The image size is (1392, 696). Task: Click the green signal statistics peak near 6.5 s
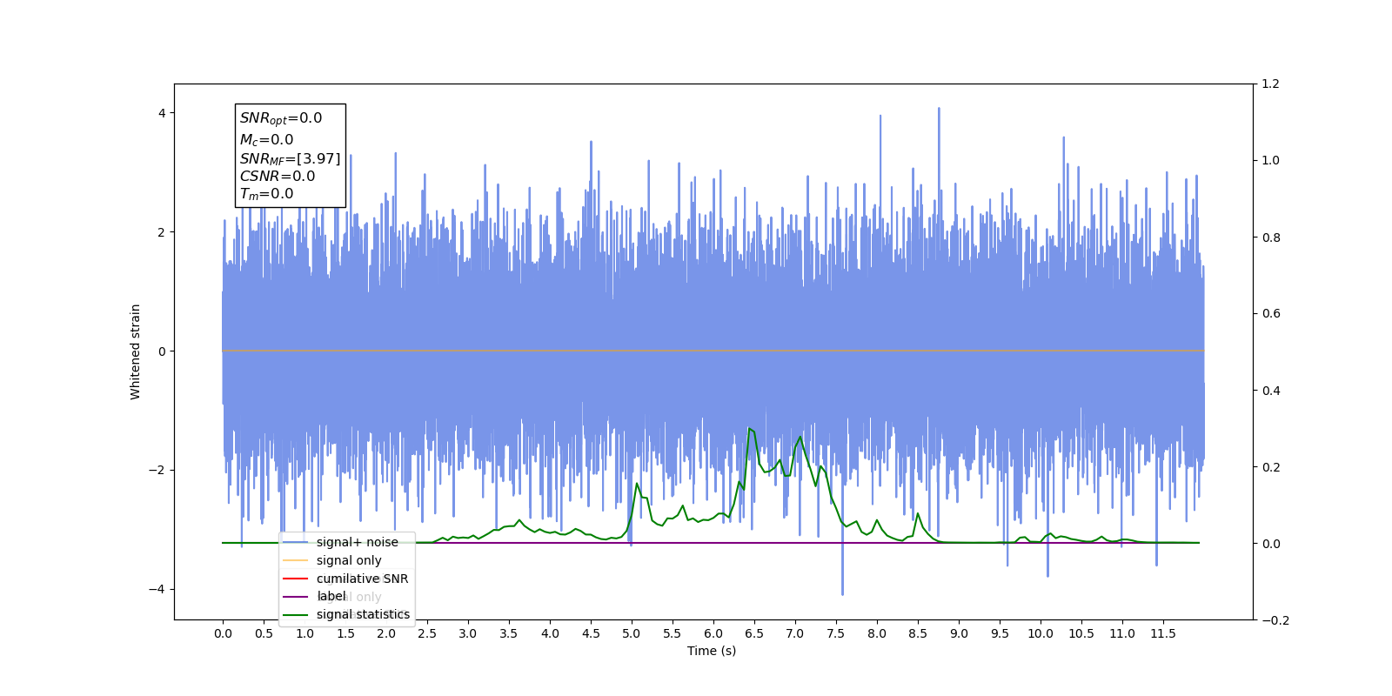tap(750, 429)
